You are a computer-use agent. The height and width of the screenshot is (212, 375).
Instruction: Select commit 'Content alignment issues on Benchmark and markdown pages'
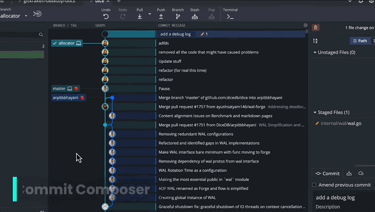click(215, 116)
